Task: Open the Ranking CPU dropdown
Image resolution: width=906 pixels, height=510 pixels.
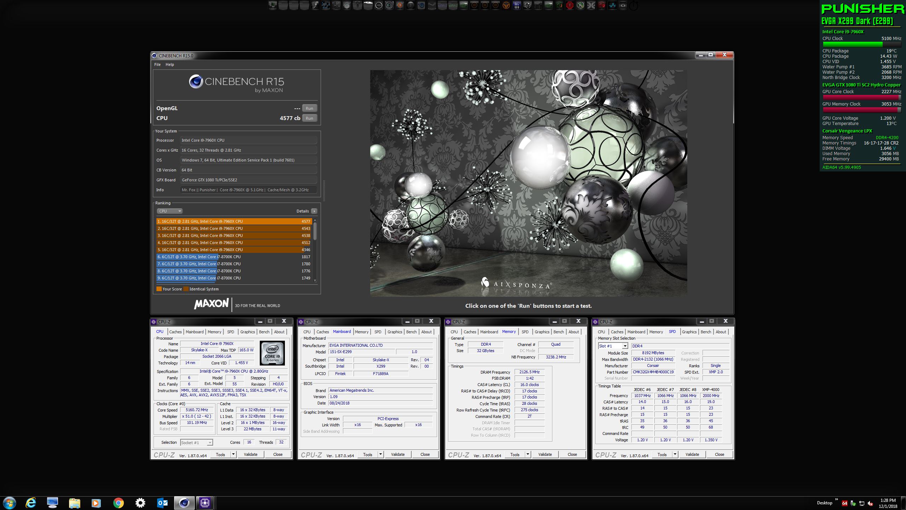Action: click(170, 211)
